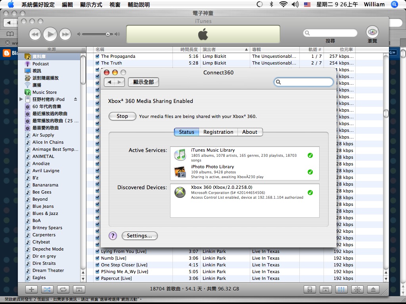406x304 pixels.
Task: Click the Spotlight search icon
Action: (x=394, y=4)
